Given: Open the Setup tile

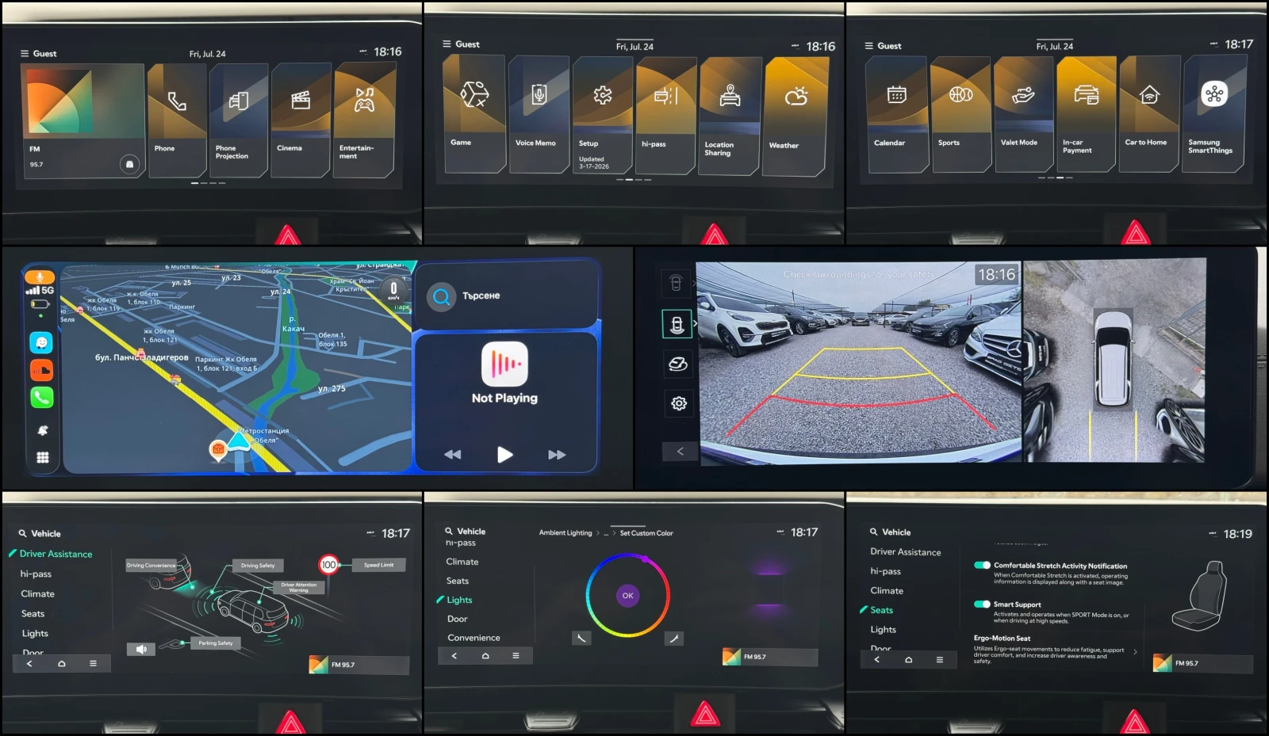Looking at the screenshot, I should tap(602, 115).
